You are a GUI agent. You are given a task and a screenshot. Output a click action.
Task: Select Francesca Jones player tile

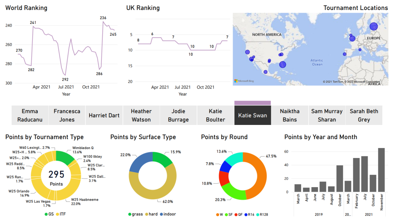[67, 115]
